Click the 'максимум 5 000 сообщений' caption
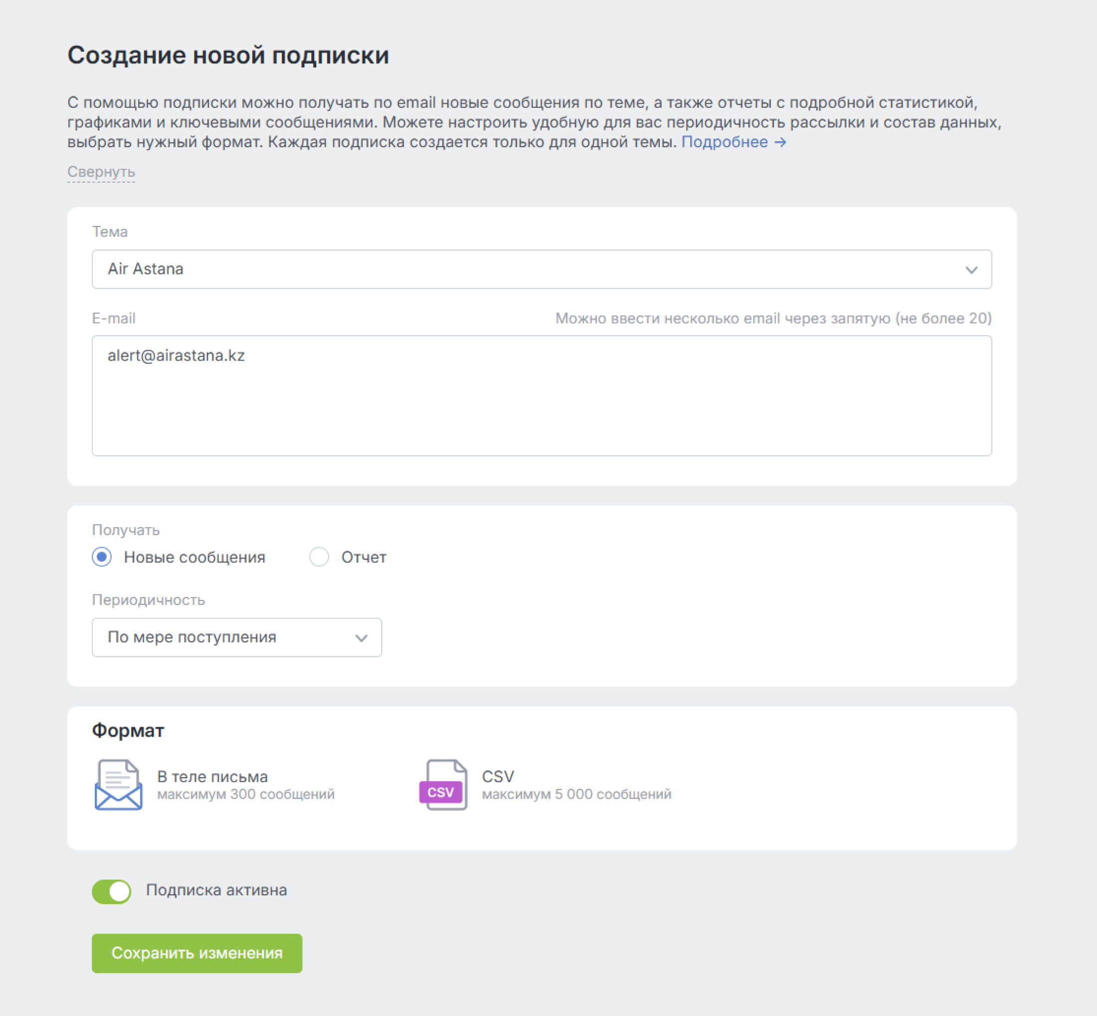The height and width of the screenshot is (1016, 1097). pos(576,795)
